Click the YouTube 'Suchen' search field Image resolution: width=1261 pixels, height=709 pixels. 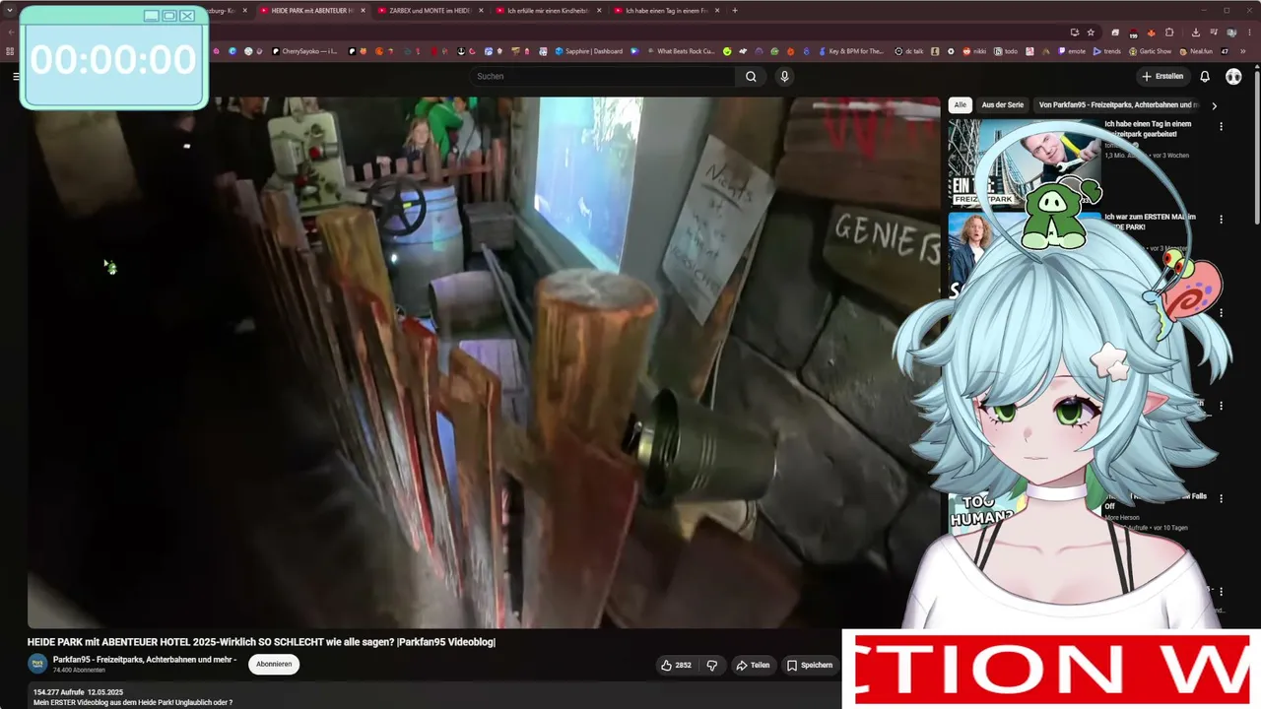tap(604, 77)
